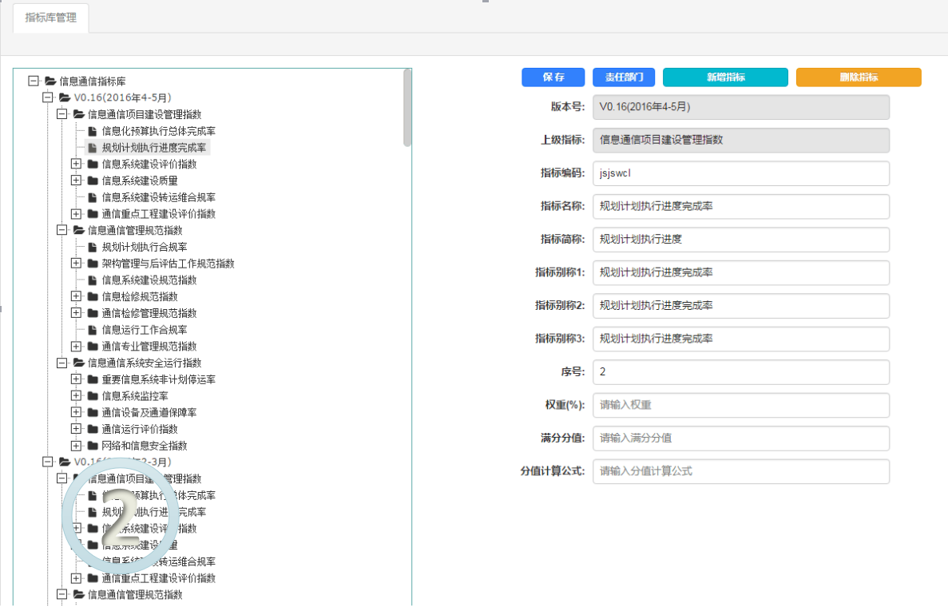Image resolution: width=948 pixels, height=611 pixels.
Task: Click the file icon beside 信息化预算执行总体完成率
Action: (93, 131)
